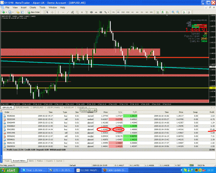The width and height of the screenshot is (216, 173).
Task: Set timeframe to MN
Action: point(151,12)
